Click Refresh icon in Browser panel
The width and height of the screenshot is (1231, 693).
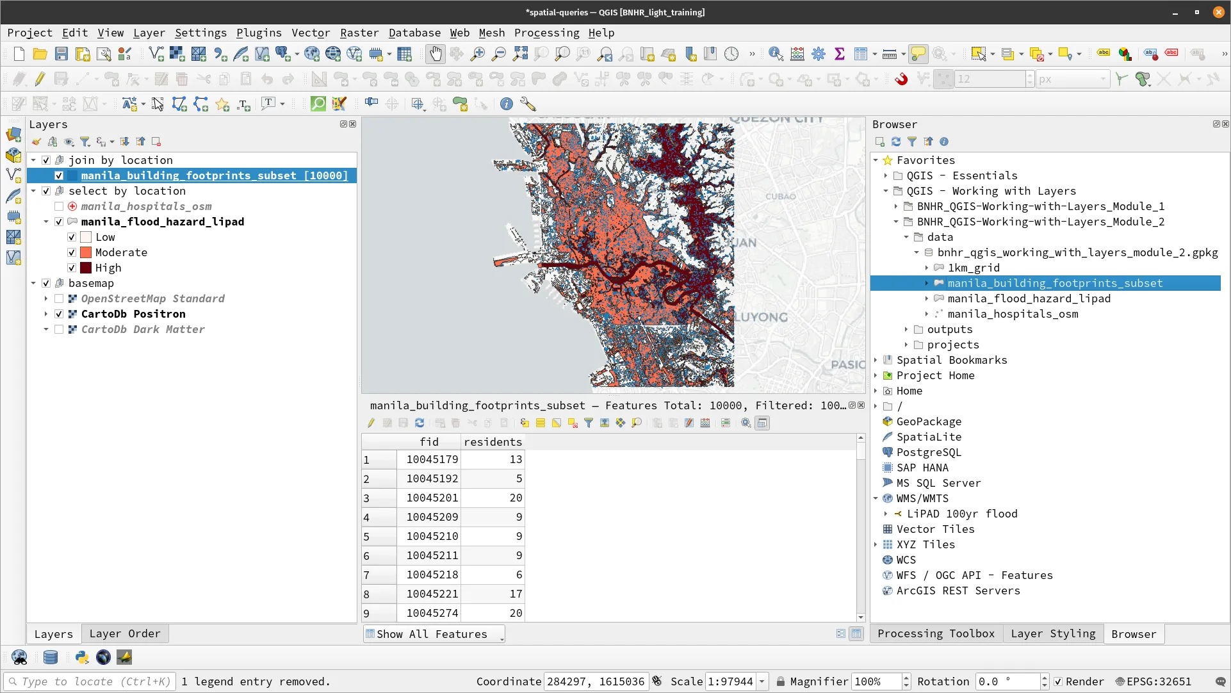click(896, 142)
